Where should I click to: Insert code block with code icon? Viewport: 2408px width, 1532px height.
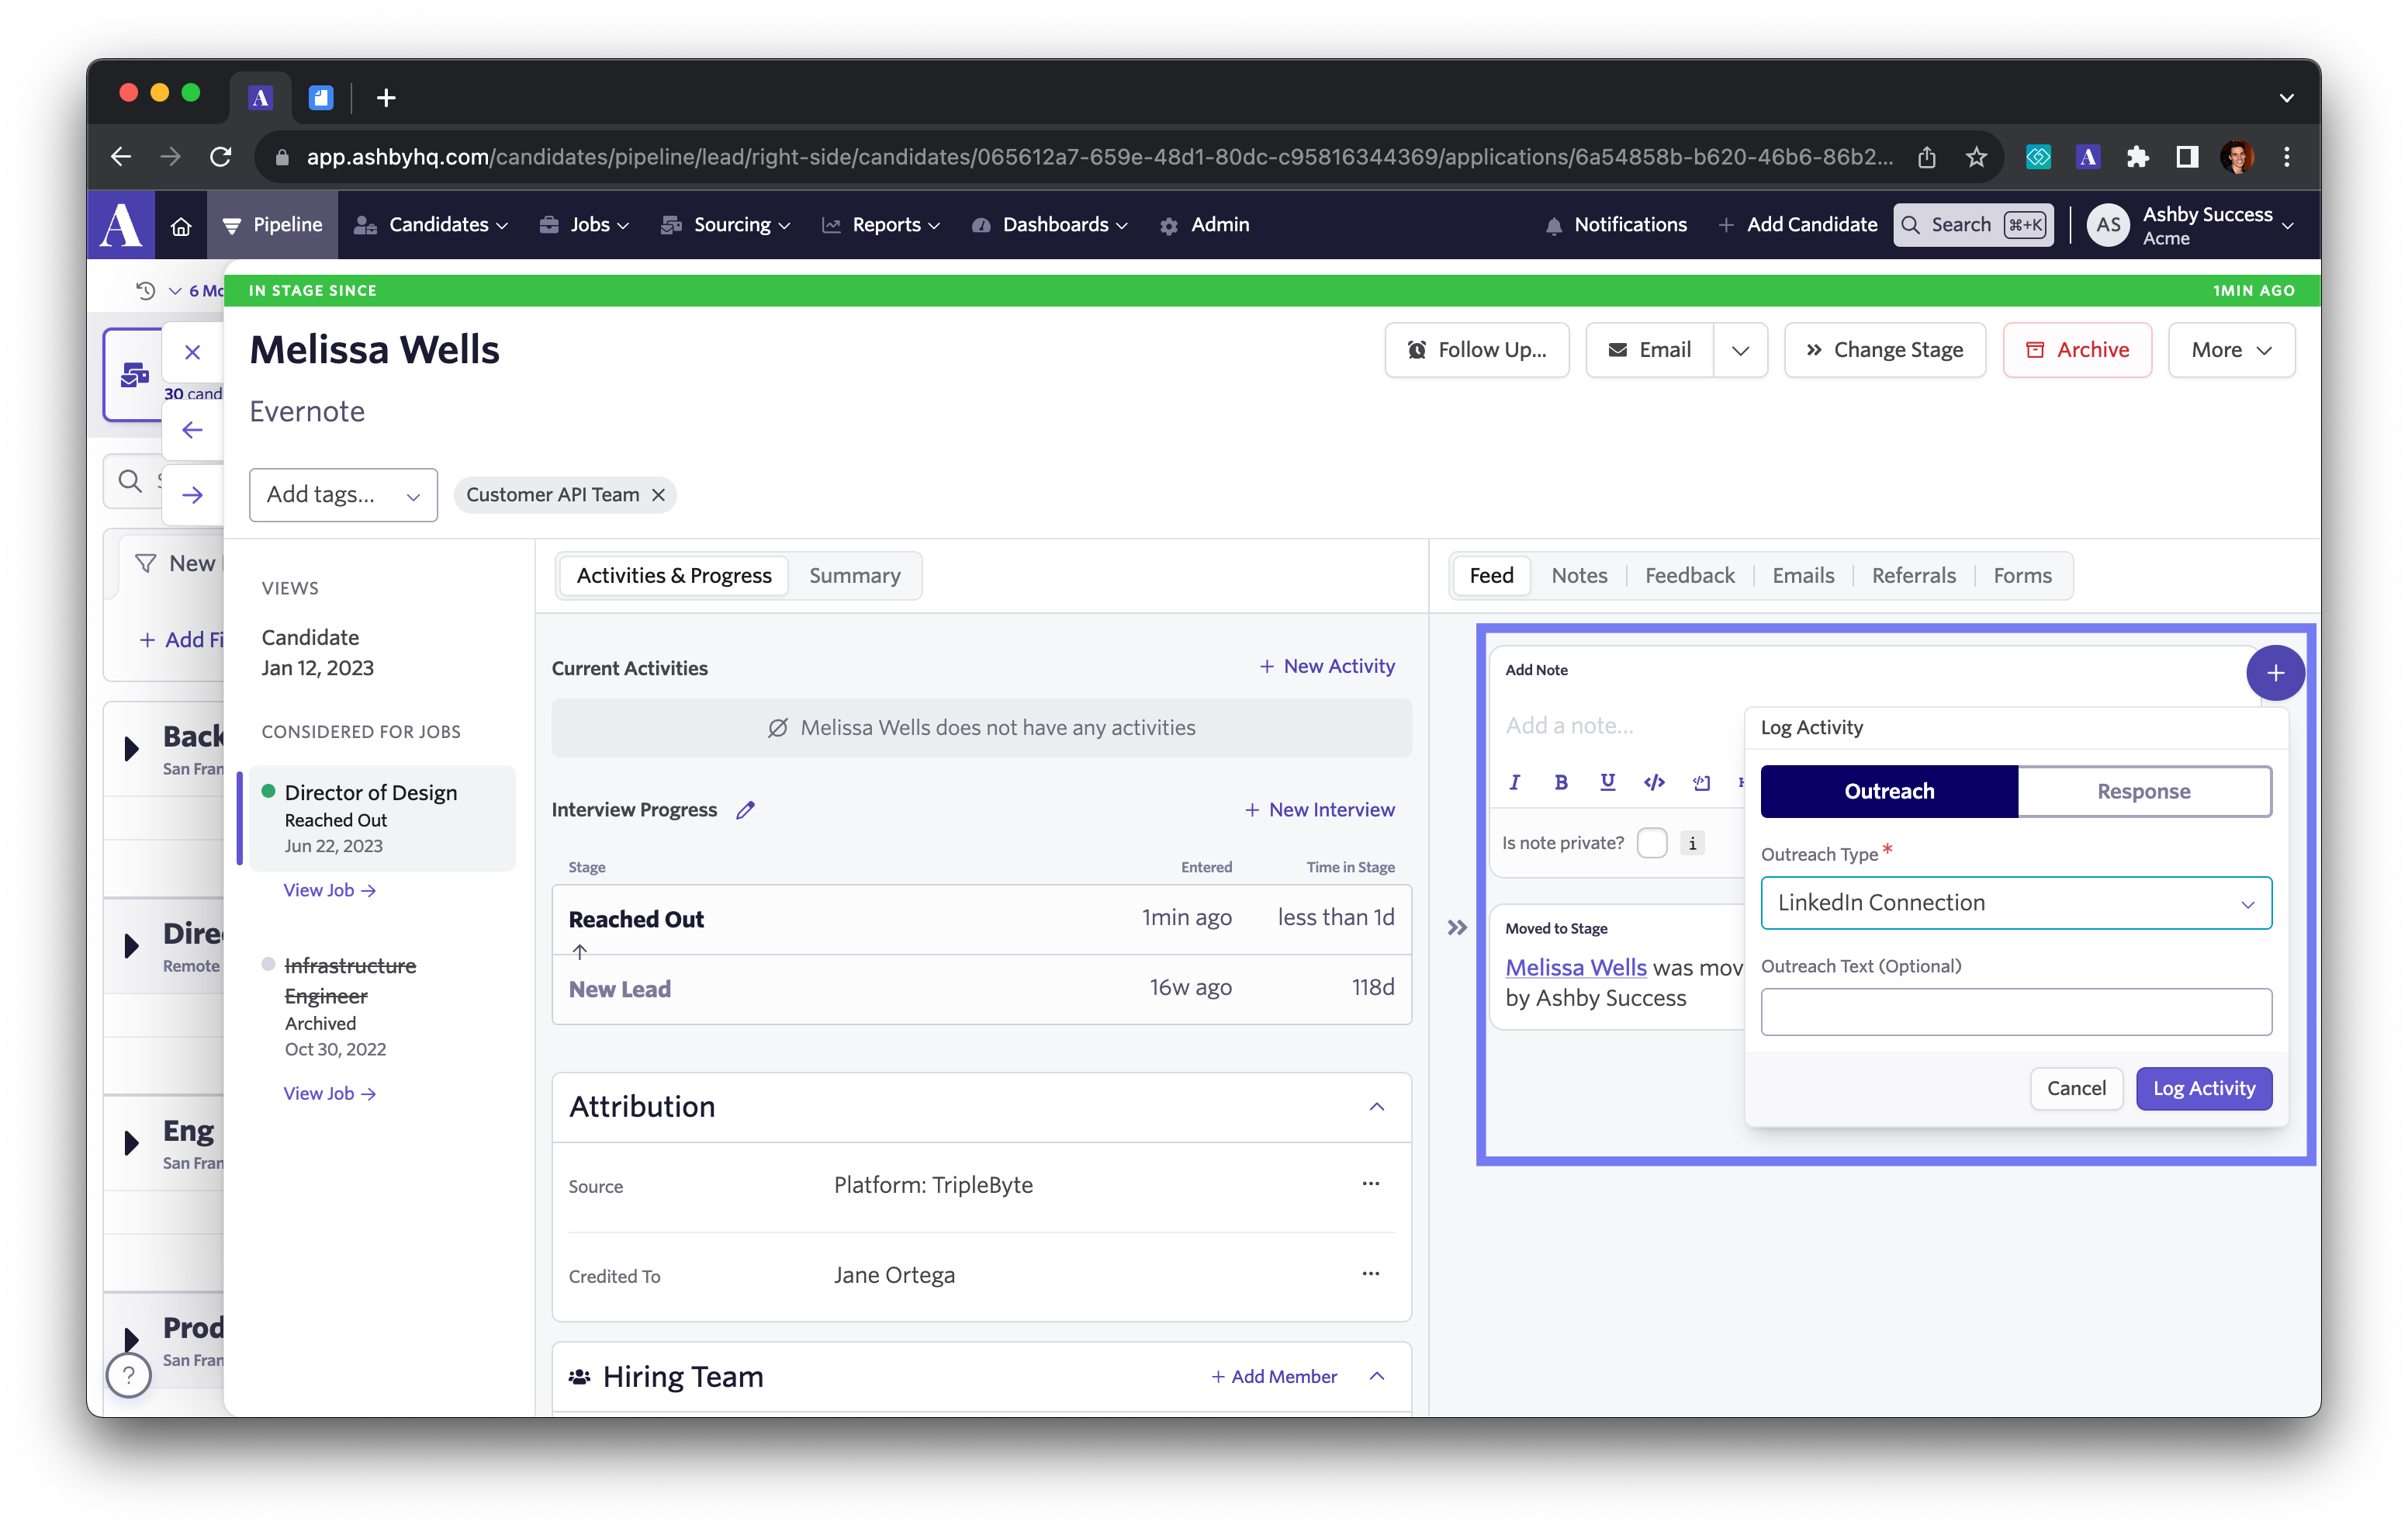(x=1654, y=782)
